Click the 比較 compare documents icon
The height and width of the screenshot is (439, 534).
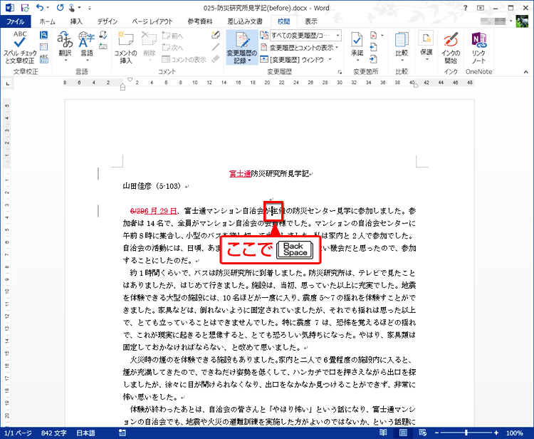[402, 47]
